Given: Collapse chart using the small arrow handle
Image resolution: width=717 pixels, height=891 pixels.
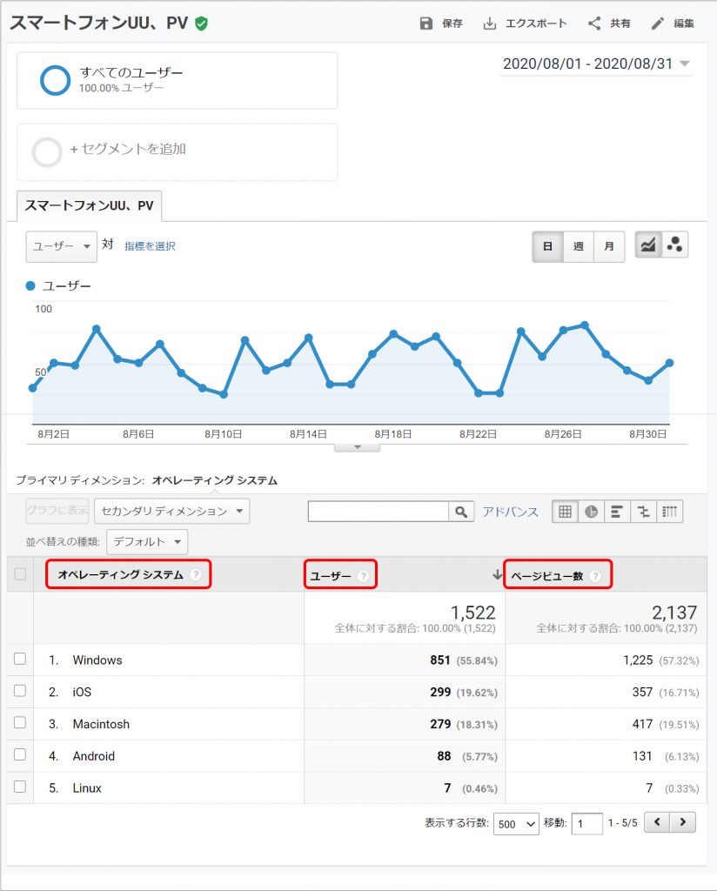Looking at the screenshot, I should (x=357, y=447).
